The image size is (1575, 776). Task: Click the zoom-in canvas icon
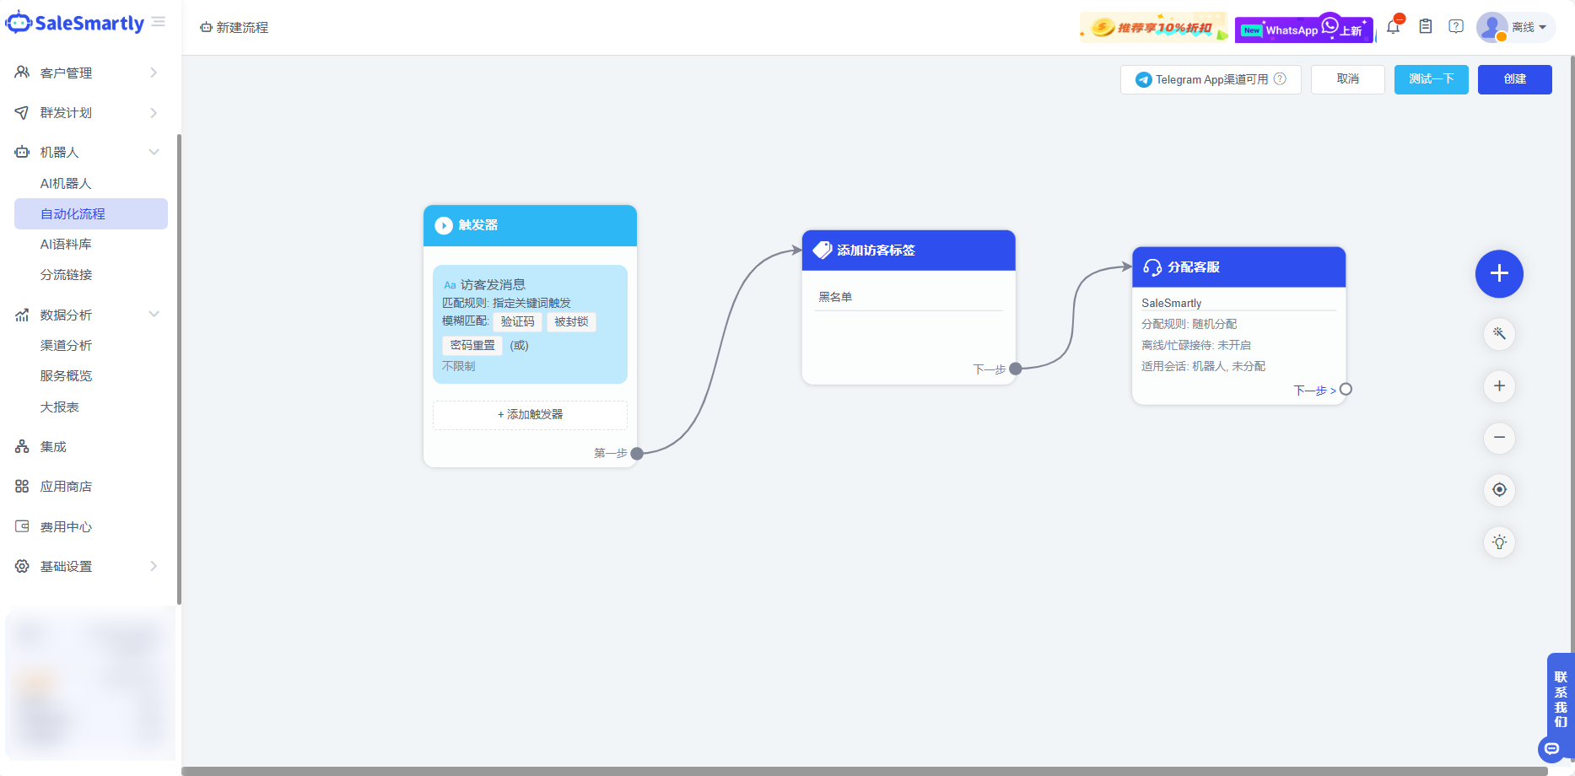(x=1499, y=386)
